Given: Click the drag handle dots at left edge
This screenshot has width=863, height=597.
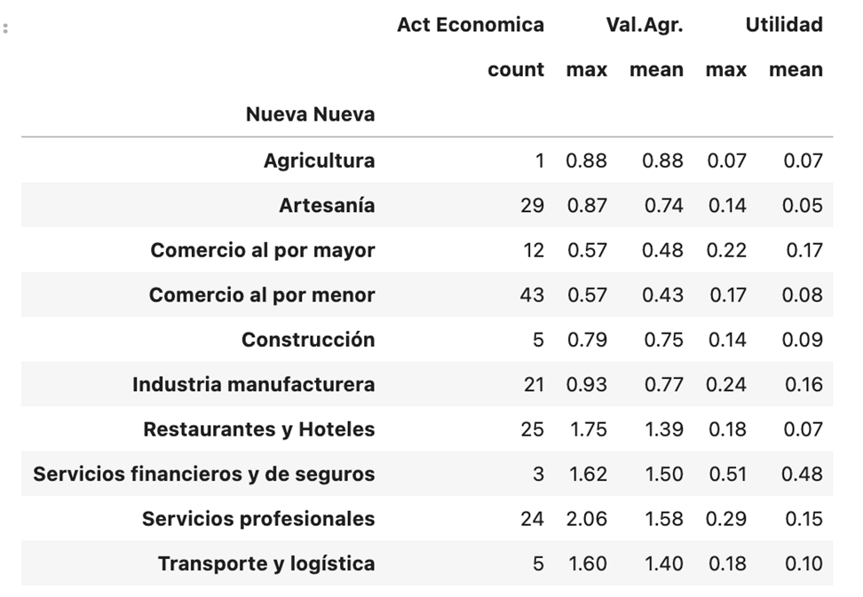Looking at the screenshot, I should pos(5,28).
